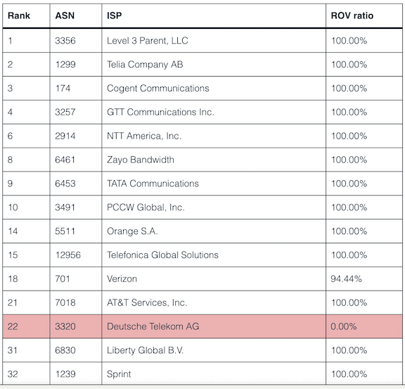The width and height of the screenshot is (405, 389).
Task: Click the ASN column header
Action: (x=65, y=15)
